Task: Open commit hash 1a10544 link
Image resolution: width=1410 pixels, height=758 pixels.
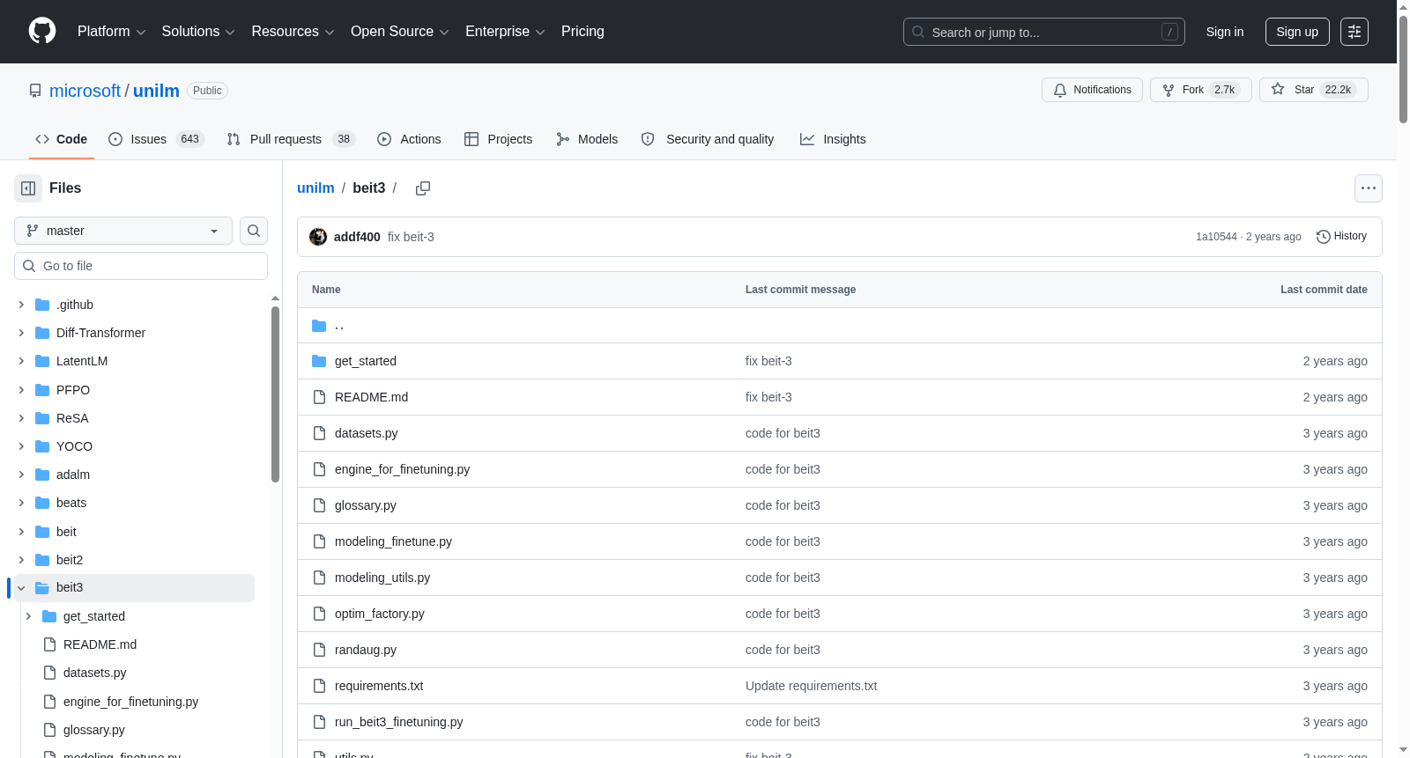Action: (x=1216, y=237)
